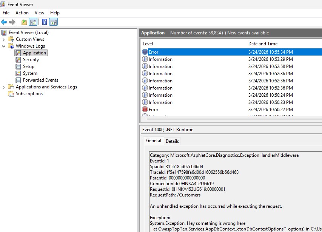
Task: Select Subscriptions in the tree
Action: click(x=29, y=94)
